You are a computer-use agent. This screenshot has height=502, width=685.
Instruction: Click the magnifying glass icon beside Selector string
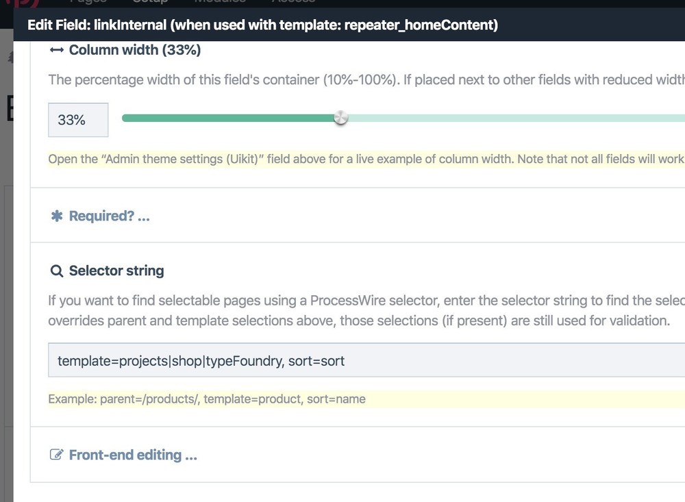click(55, 271)
